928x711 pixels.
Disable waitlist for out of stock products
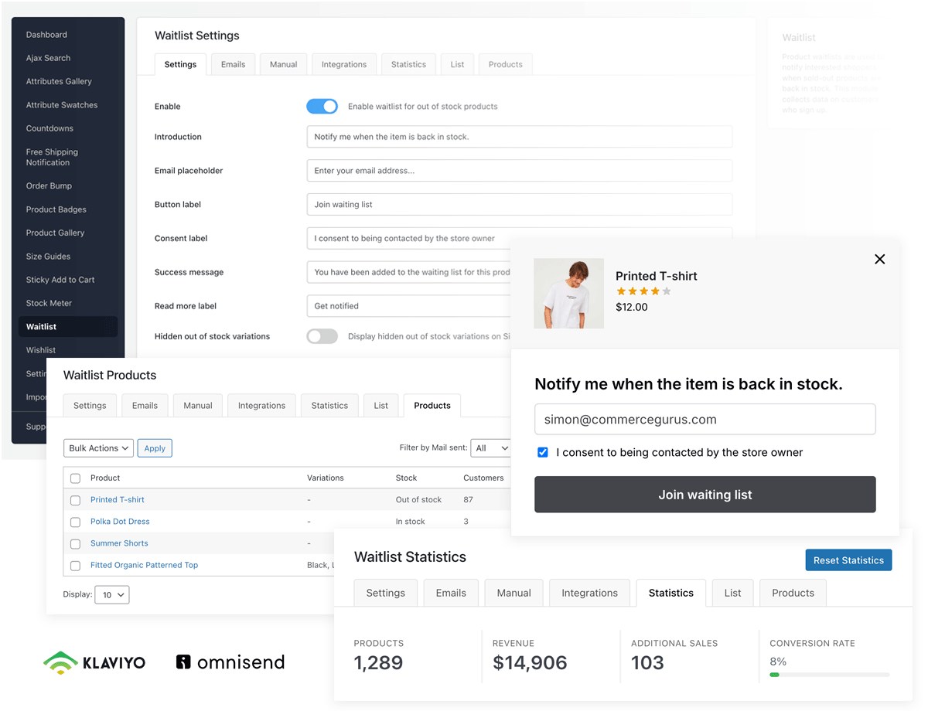(x=322, y=106)
